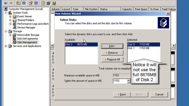Expand Performance Logs and Alerts node

tap(10, 24)
